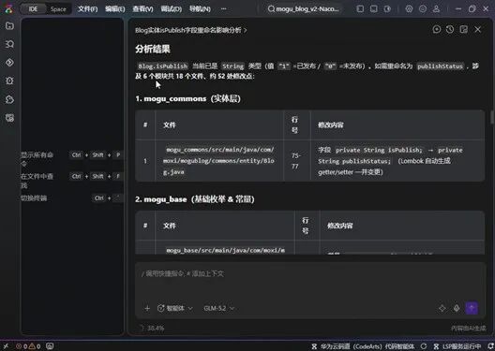Toggle the bottom panel layout icon

click(374, 9)
